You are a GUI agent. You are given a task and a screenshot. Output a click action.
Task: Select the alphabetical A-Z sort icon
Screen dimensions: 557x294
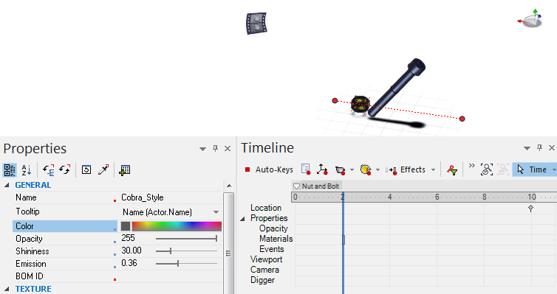pos(27,170)
